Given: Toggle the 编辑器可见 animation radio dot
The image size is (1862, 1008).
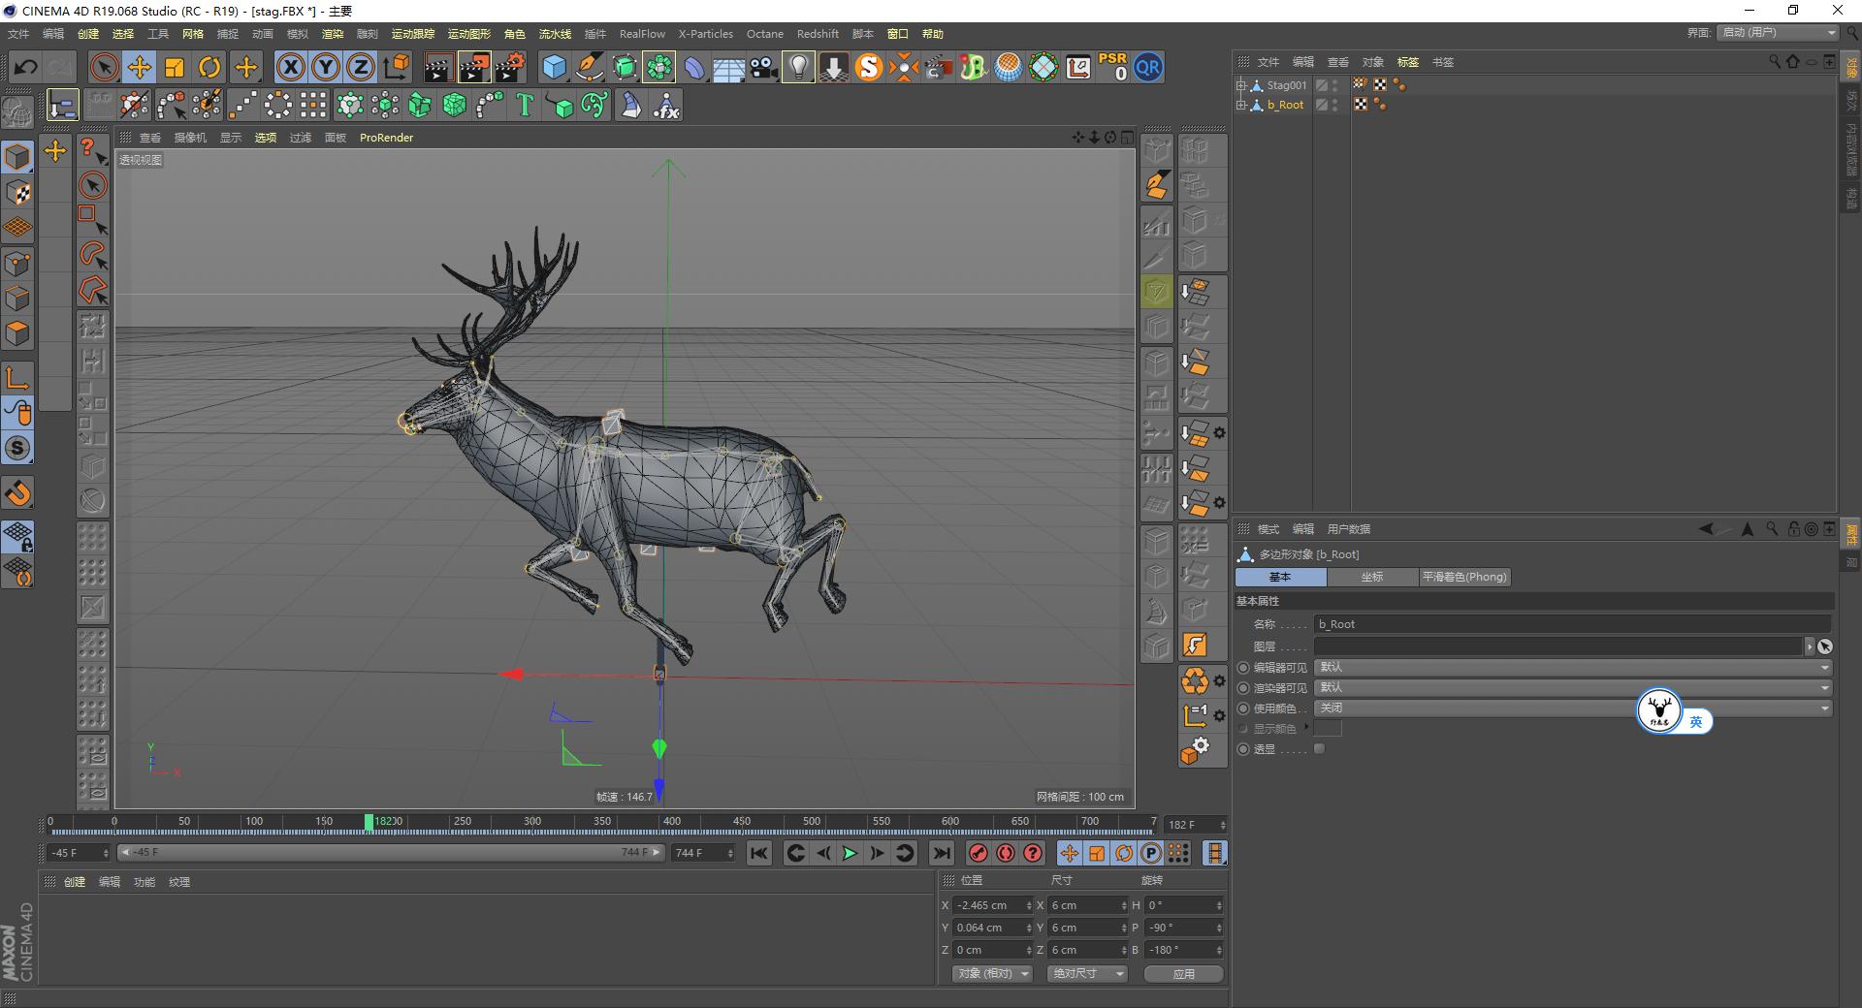Looking at the screenshot, I should tap(1244, 668).
